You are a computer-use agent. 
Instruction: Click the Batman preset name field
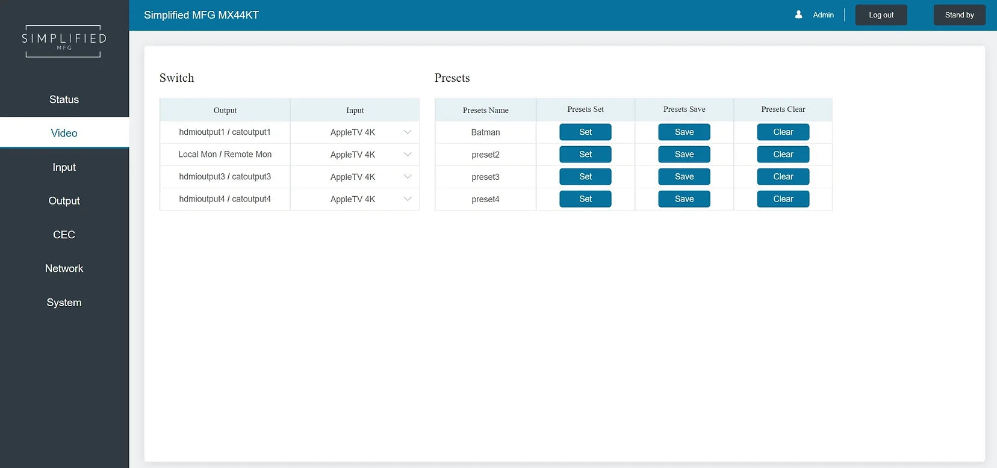pyautogui.click(x=485, y=132)
